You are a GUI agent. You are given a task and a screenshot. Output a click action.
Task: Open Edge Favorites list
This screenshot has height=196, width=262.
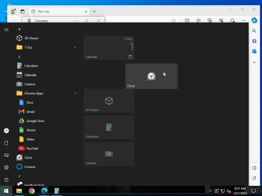click(x=199, y=20)
